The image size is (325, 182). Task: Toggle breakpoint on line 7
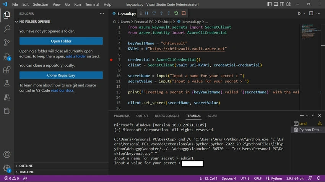[x=111, y=60]
